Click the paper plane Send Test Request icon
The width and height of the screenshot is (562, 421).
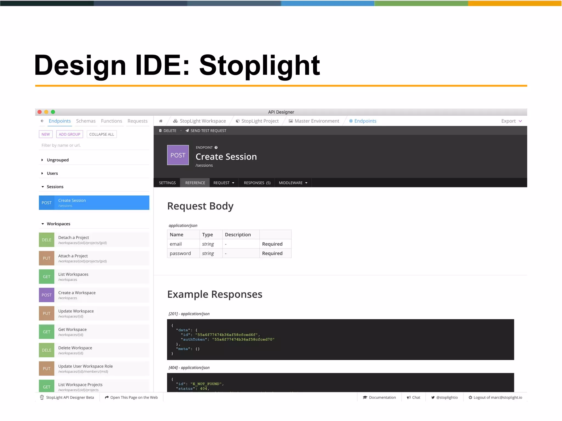pyautogui.click(x=187, y=131)
